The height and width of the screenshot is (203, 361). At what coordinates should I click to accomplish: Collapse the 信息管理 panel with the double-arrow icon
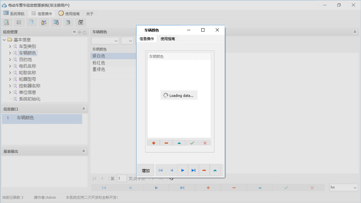pyautogui.click(x=74, y=32)
